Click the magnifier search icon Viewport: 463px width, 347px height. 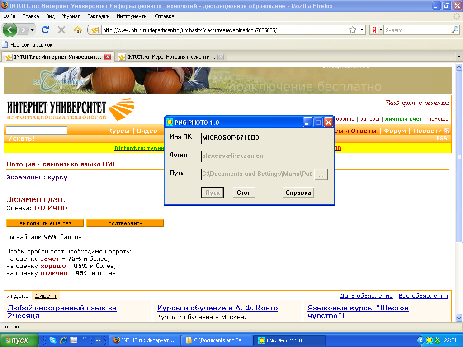(x=455, y=30)
